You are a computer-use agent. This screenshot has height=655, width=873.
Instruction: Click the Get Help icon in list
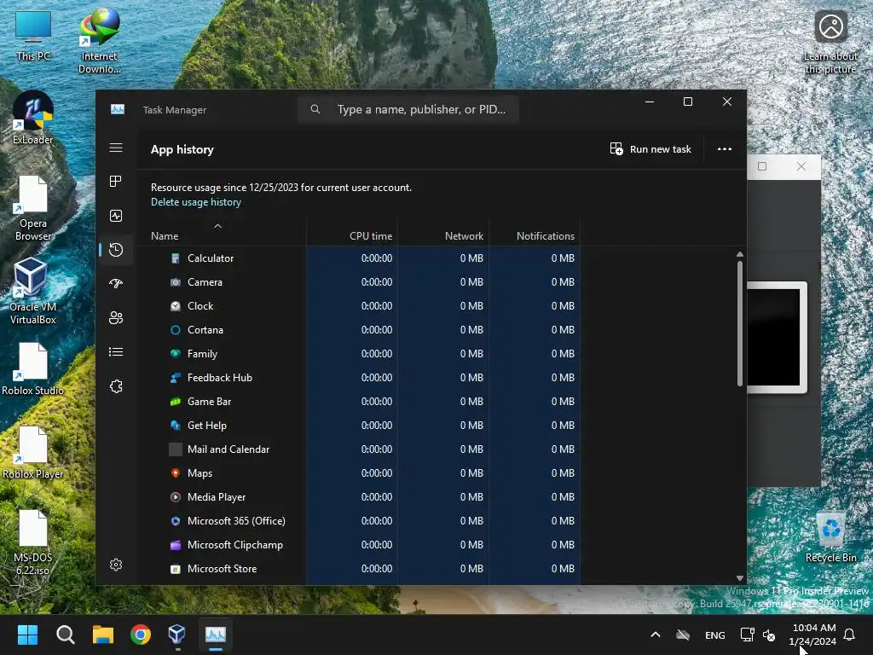tap(176, 426)
